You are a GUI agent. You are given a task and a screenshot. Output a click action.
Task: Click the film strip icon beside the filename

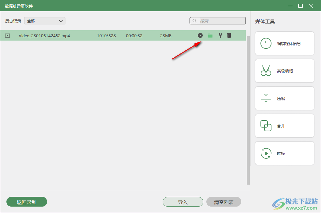pos(7,36)
